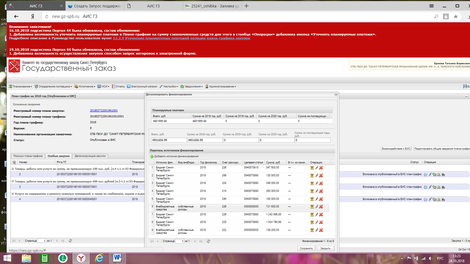Close Детализировать финансирование dialog with X

[336, 94]
